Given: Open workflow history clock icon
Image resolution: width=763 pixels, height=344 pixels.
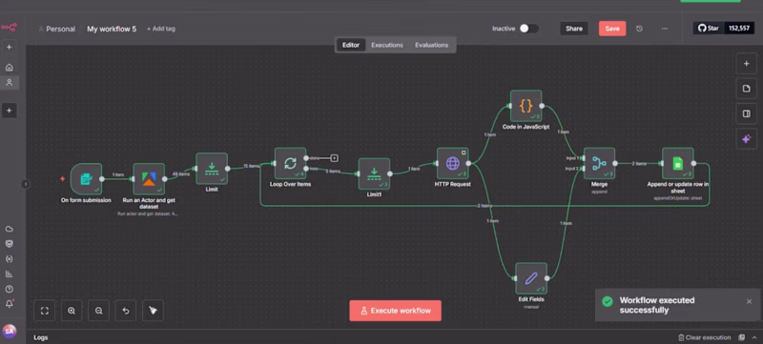Looking at the screenshot, I should tap(639, 29).
